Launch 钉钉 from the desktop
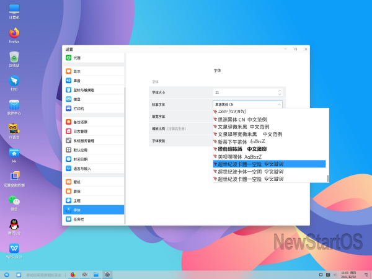The height and width of the screenshot is (279, 372). tap(14, 81)
